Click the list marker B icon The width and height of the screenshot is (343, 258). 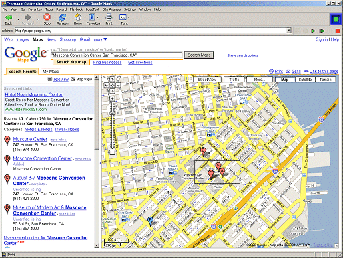click(x=7, y=160)
